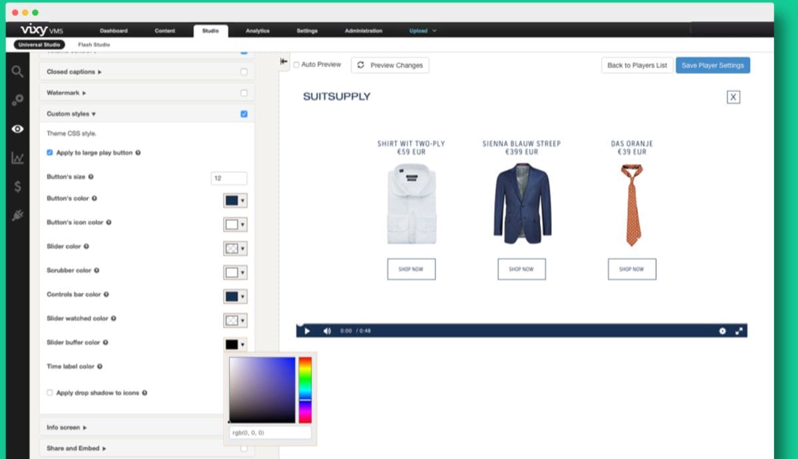
Task: Click Preview Changes button
Action: coord(390,65)
